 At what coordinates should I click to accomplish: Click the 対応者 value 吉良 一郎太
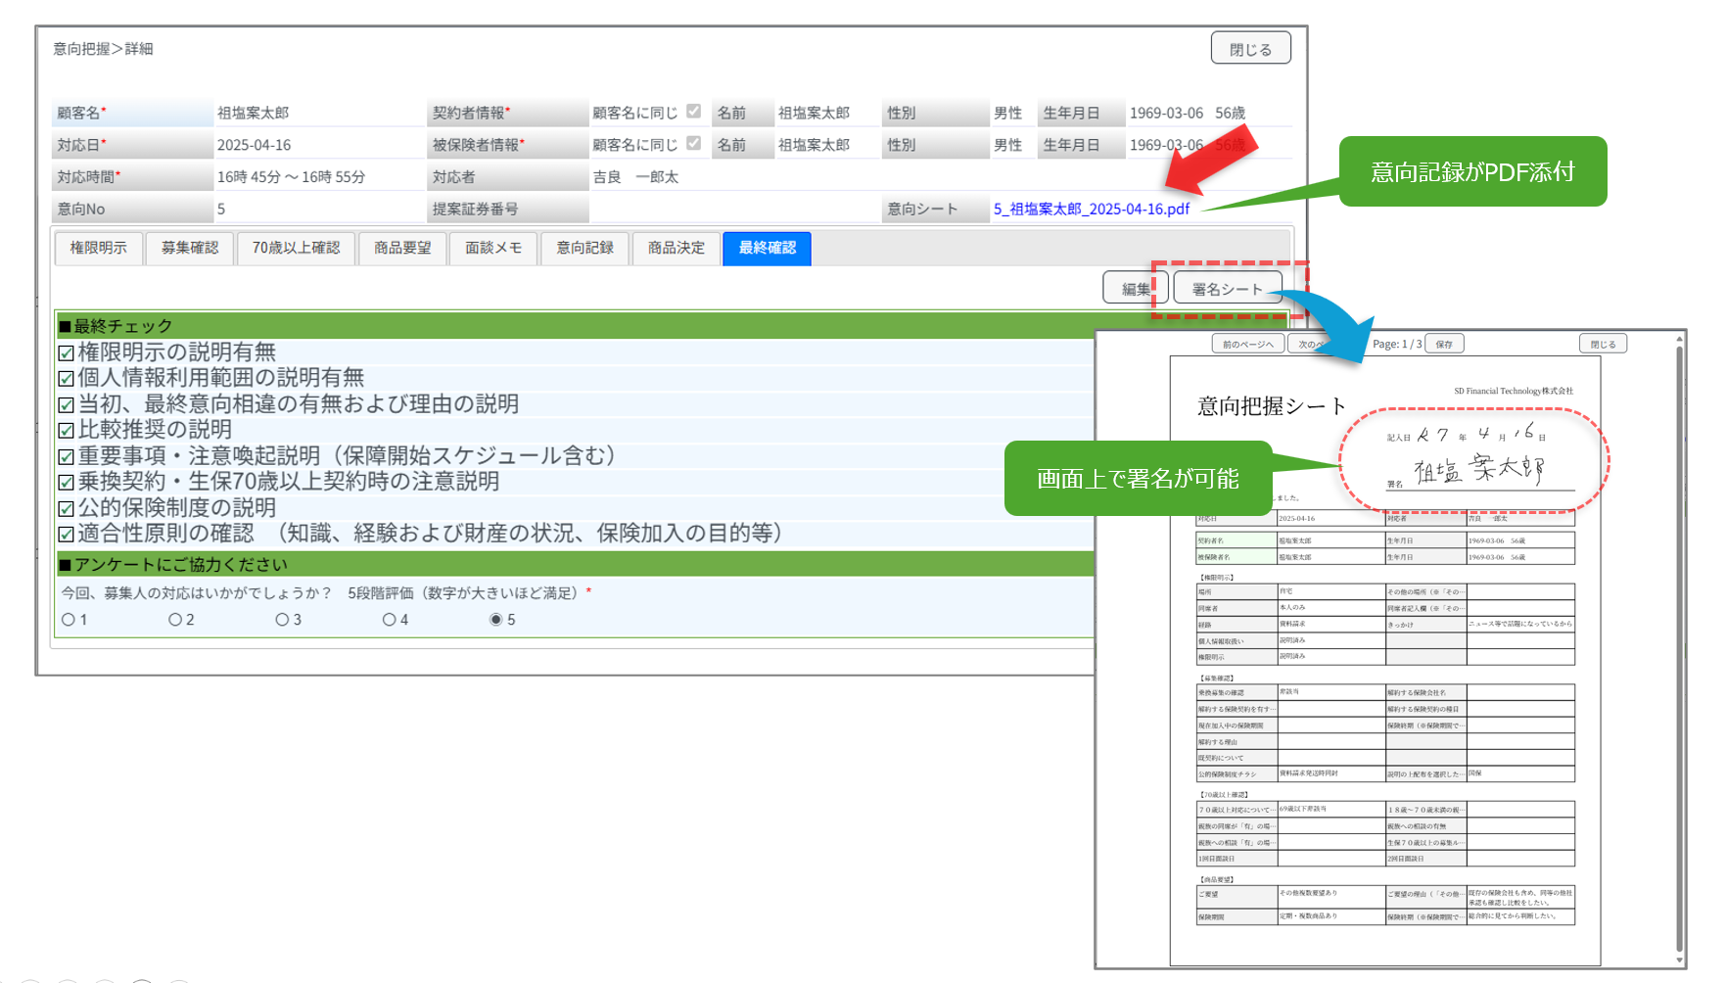(x=635, y=177)
